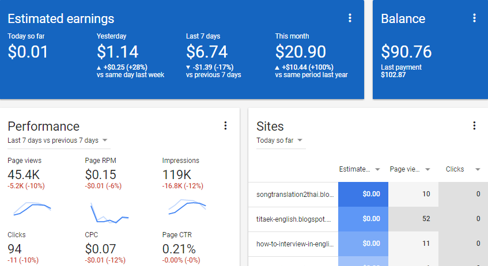Click the Page RPM sparkline chart

click(109, 213)
